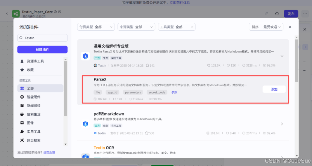
Task: Click the parameters tag under ParseX
Action: (x=133, y=92)
